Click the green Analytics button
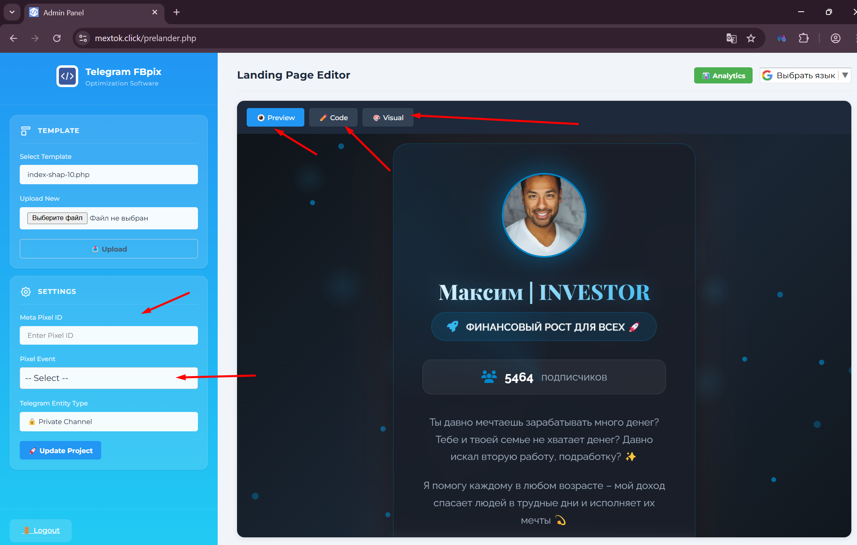Screen dimensions: 857x545 [x=723, y=75]
